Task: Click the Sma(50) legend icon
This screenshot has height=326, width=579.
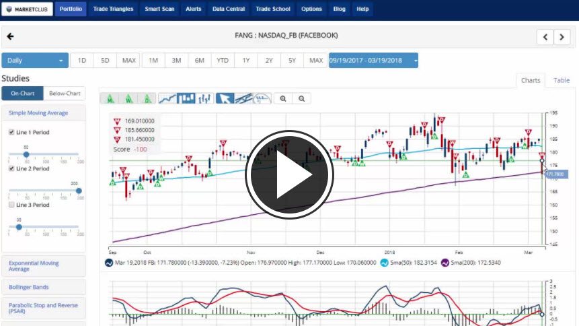Action: tap(384, 263)
